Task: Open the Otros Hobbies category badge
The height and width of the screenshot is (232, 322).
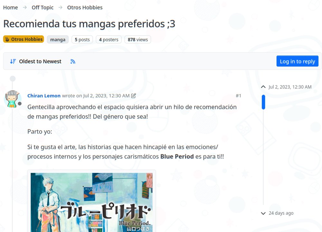Action: coord(24,39)
